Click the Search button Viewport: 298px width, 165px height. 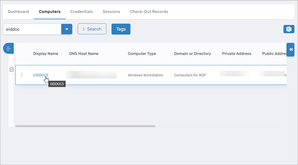(x=92, y=29)
